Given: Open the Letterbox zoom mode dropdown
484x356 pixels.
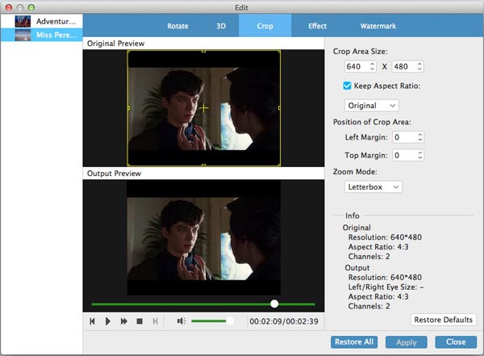Looking at the screenshot, I should coord(373,187).
